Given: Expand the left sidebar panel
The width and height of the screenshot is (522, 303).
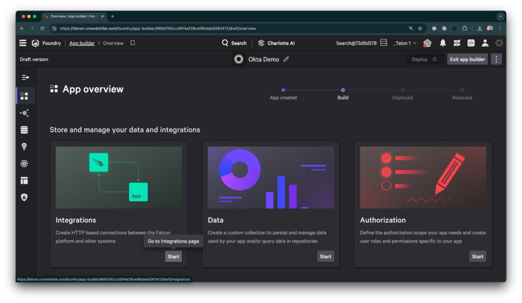Looking at the screenshot, I should 25,77.
